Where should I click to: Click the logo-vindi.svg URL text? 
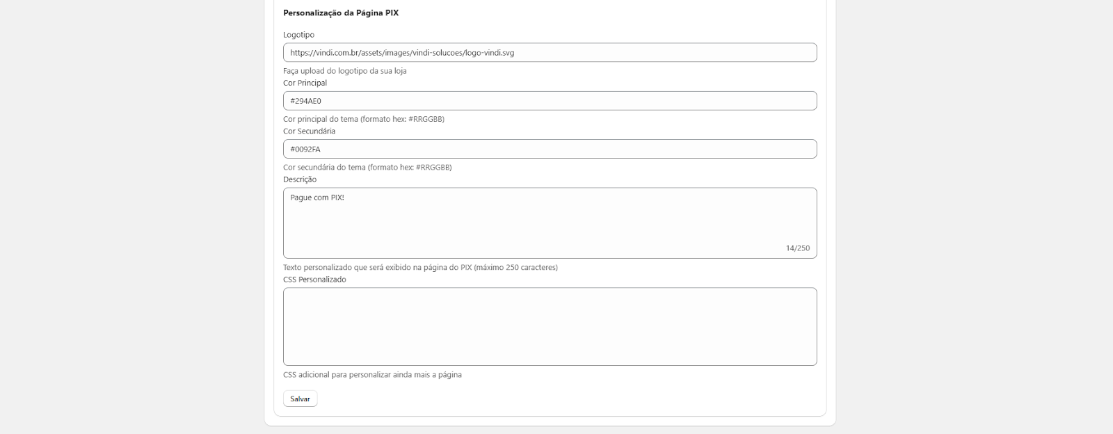[x=402, y=53]
